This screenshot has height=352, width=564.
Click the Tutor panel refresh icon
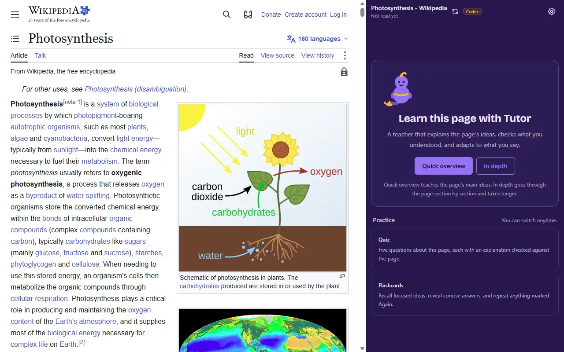(x=455, y=11)
